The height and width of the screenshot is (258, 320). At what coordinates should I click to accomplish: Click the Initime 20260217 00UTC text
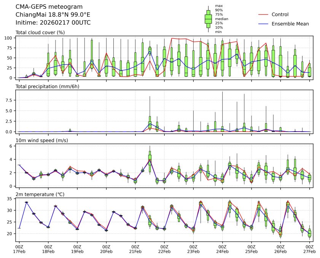(53, 22)
